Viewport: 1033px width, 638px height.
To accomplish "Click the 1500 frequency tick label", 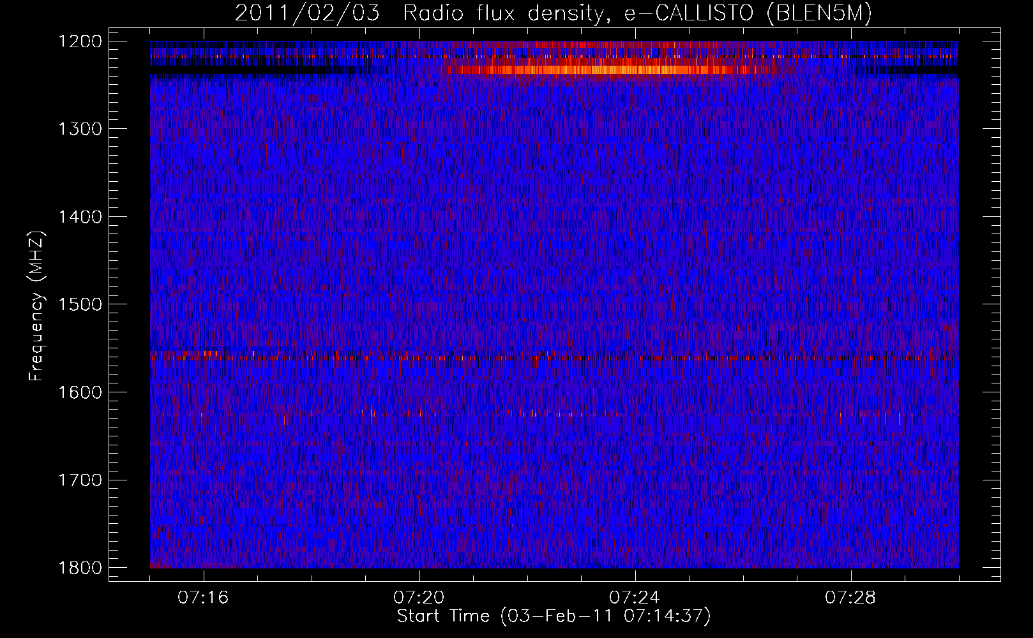I will click(x=80, y=304).
